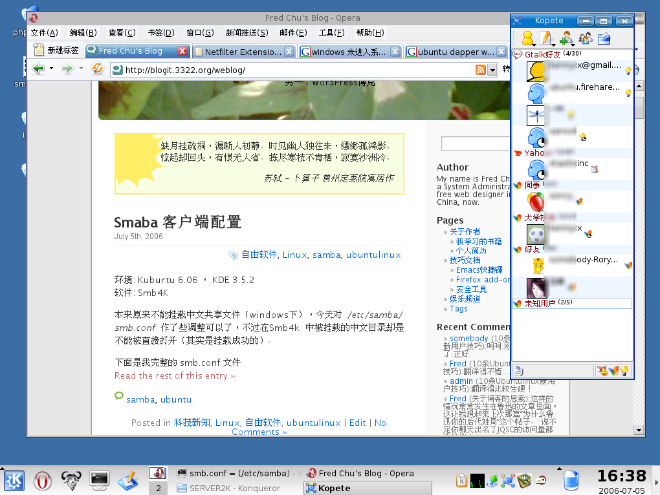Click the 新建标签 new tab button
The height and width of the screenshot is (495, 660).
coord(56,50)
